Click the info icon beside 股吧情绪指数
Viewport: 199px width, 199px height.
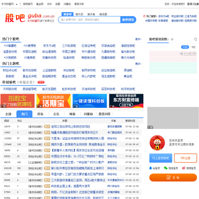[x=172, y=39]
